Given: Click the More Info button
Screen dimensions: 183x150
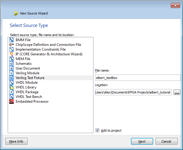Looking at the screenshot, I should coord(16,141).
